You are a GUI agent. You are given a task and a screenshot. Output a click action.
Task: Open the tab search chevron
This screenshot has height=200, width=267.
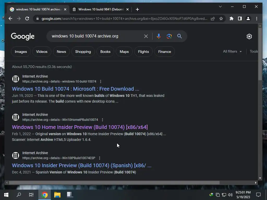point(220,7)
